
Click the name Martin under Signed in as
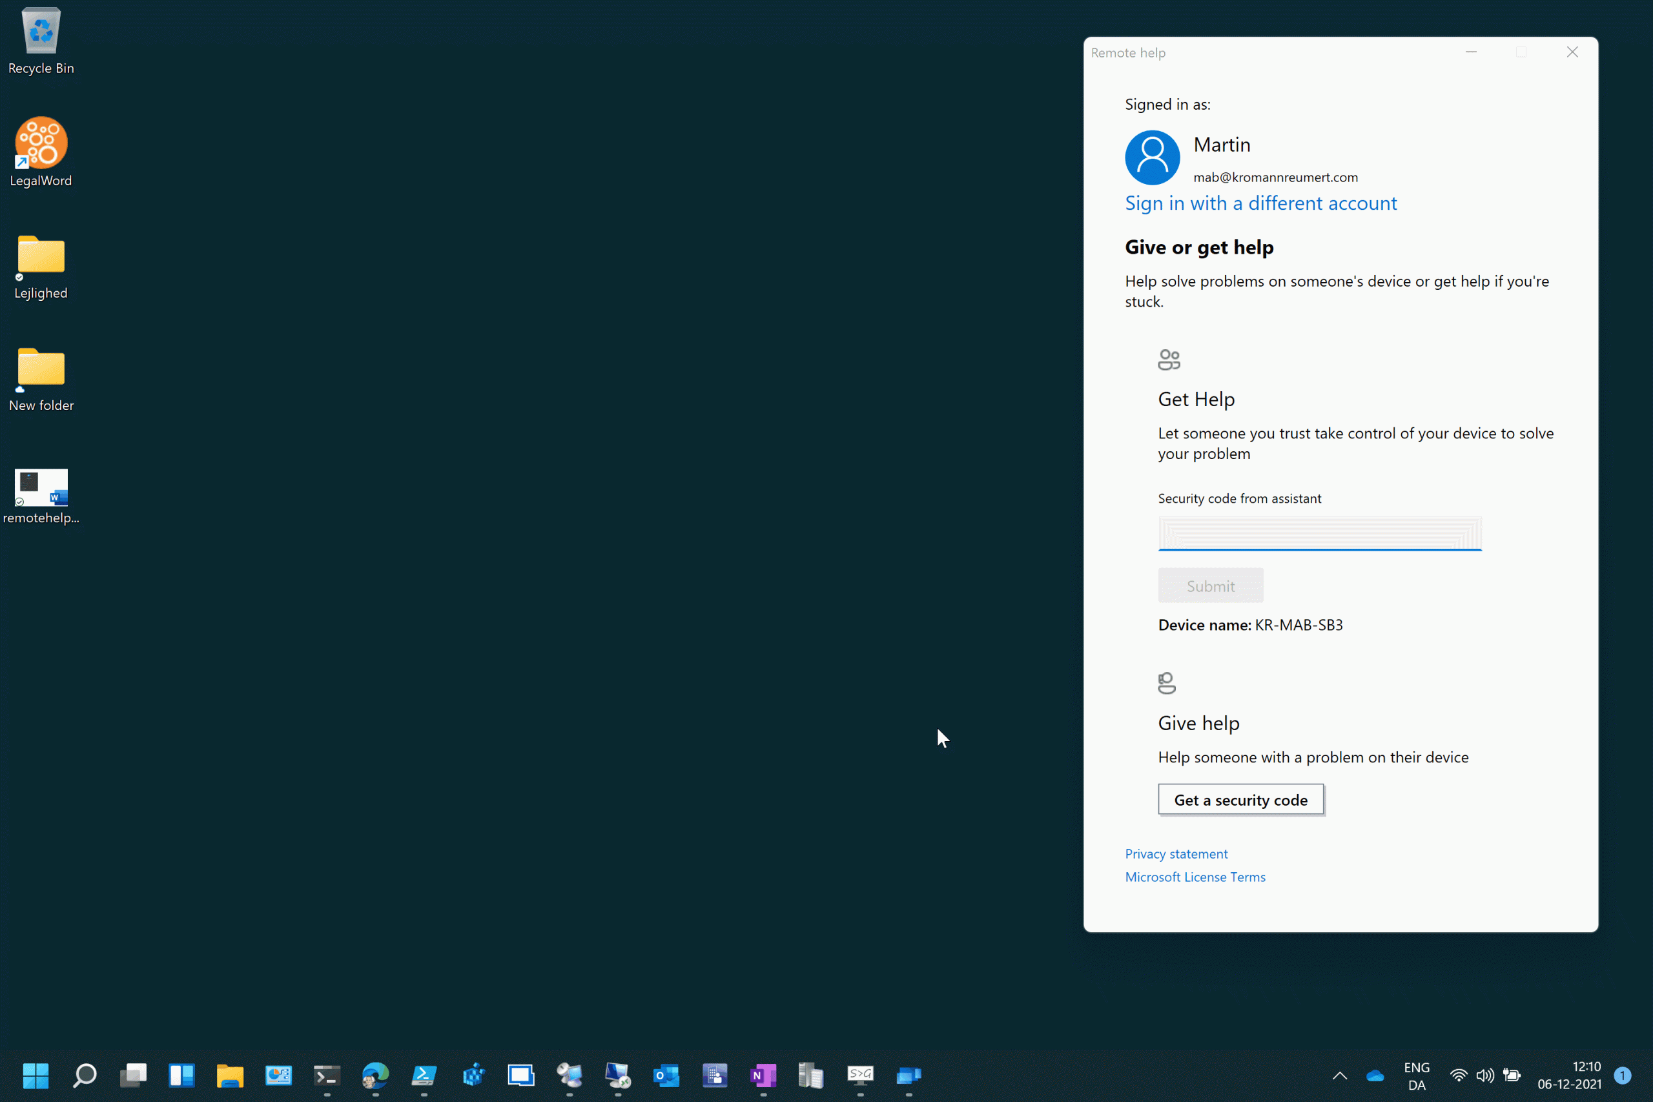[1222, 145]
